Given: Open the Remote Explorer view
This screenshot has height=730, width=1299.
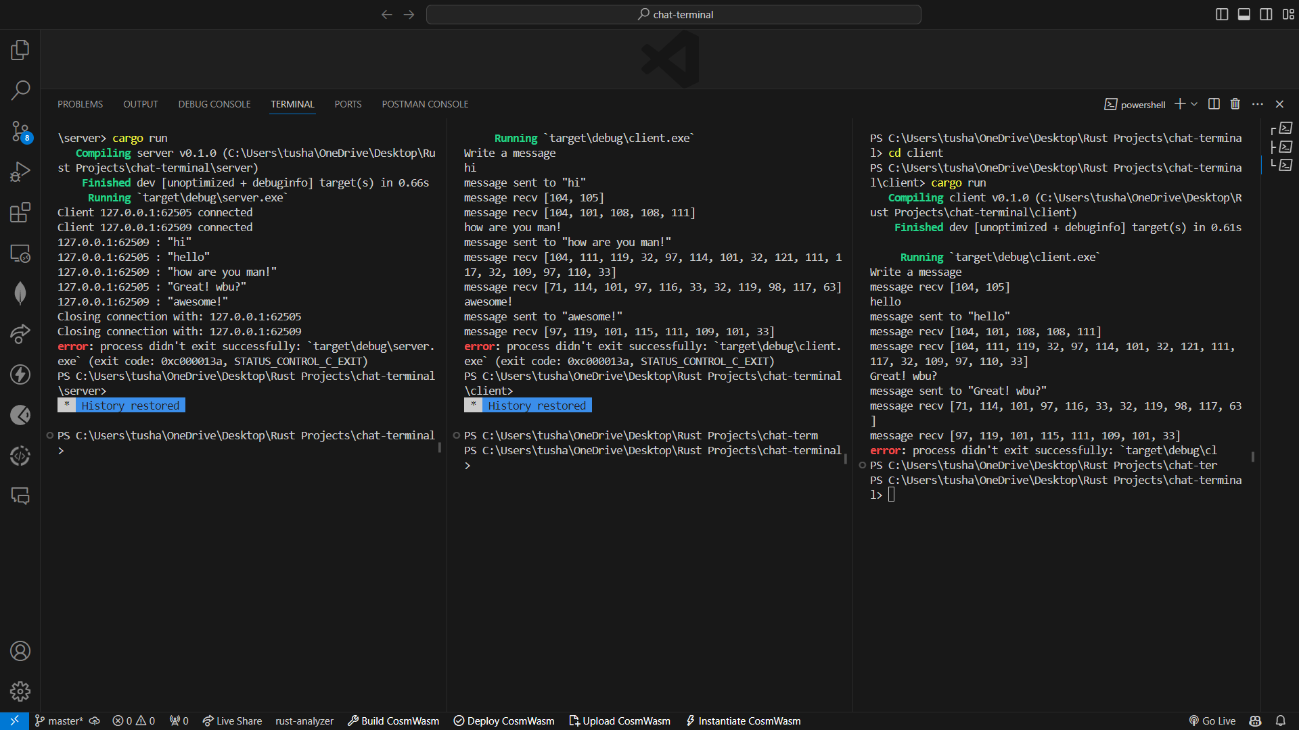Looking at the screenshot, I should click(x=20, y=253).
